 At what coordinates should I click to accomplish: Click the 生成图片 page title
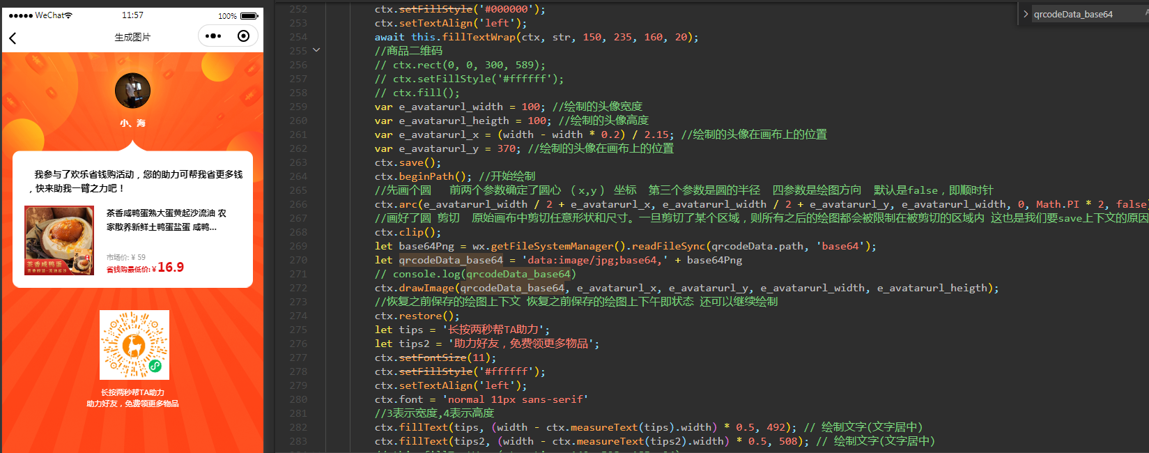(132, 37)
